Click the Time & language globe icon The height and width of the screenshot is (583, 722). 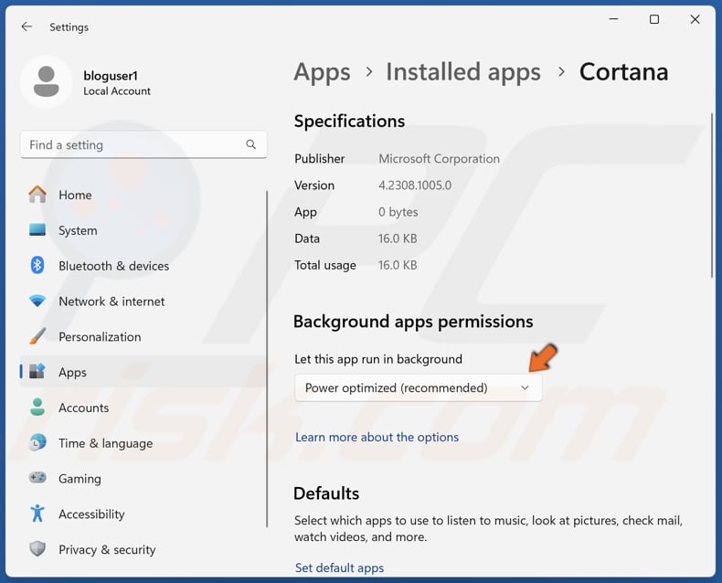(37, 442)
